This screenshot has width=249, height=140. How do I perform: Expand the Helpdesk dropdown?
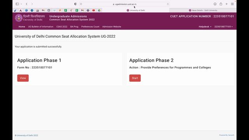click(205, 27)
